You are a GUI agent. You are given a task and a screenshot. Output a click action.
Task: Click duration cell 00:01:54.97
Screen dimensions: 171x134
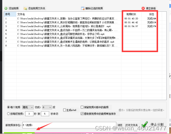(x=131, y=26)
